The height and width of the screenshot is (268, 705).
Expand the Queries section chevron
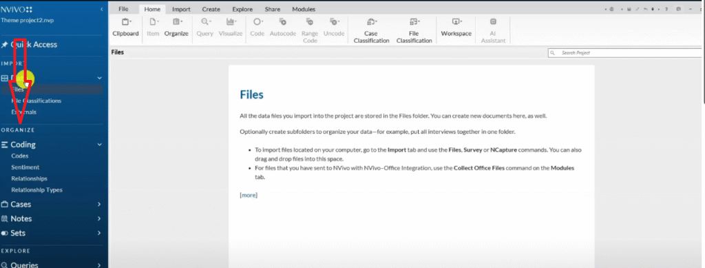coord(99,265)
